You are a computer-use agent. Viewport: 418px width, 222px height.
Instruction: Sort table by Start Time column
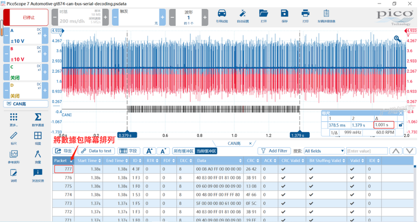point(89,161)
